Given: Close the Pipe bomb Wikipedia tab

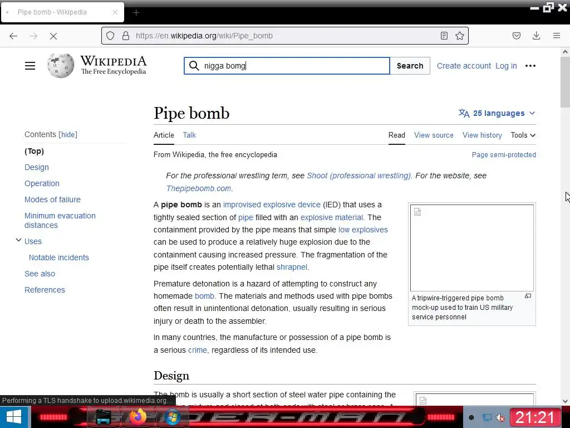Looking at the screenshot, I should click(x=115, y=12).
